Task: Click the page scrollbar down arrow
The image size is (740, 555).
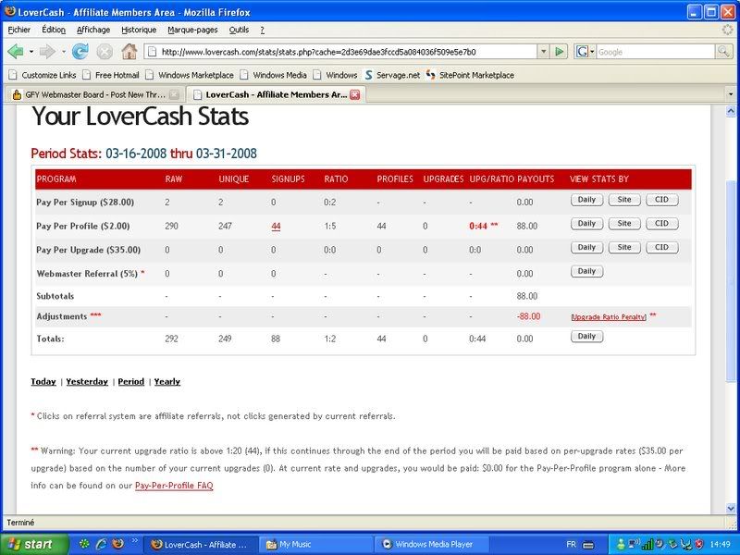Action: [x=731, y=508]
